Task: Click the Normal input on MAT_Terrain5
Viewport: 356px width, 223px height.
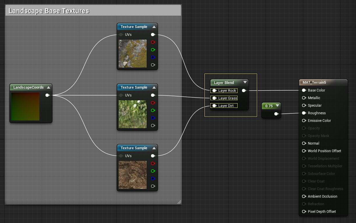Action: click(x=304, y=143)
